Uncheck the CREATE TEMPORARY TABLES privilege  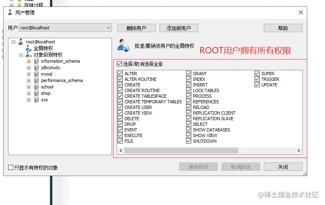point(120,102)
